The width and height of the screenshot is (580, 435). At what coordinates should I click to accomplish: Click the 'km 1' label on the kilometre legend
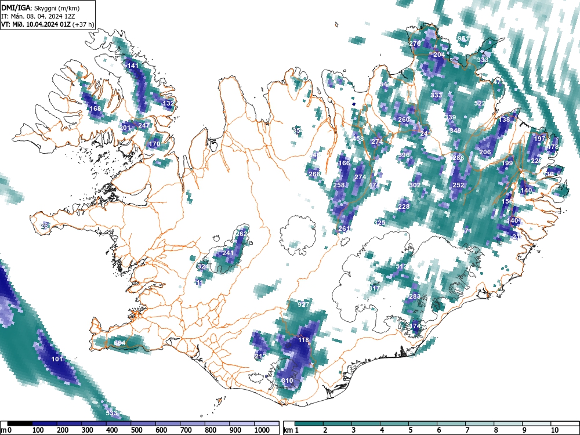click(x=292, y=430)
